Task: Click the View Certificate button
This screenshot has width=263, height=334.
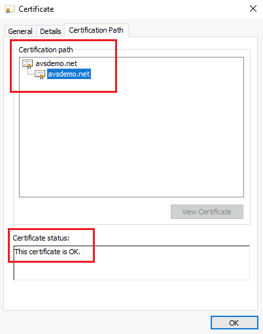Action: pyautogui.click(x=207, y=212)
